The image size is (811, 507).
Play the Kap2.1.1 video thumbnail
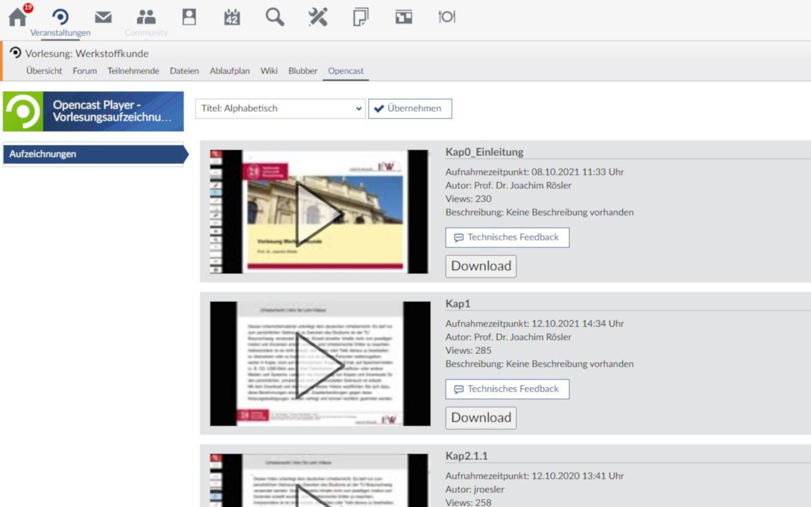click(x=319, y=480)
